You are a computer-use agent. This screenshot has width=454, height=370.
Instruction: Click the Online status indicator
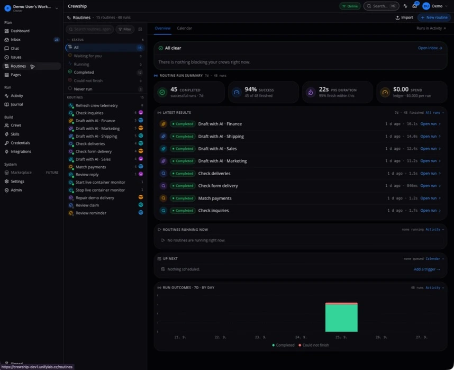point(350,6)
